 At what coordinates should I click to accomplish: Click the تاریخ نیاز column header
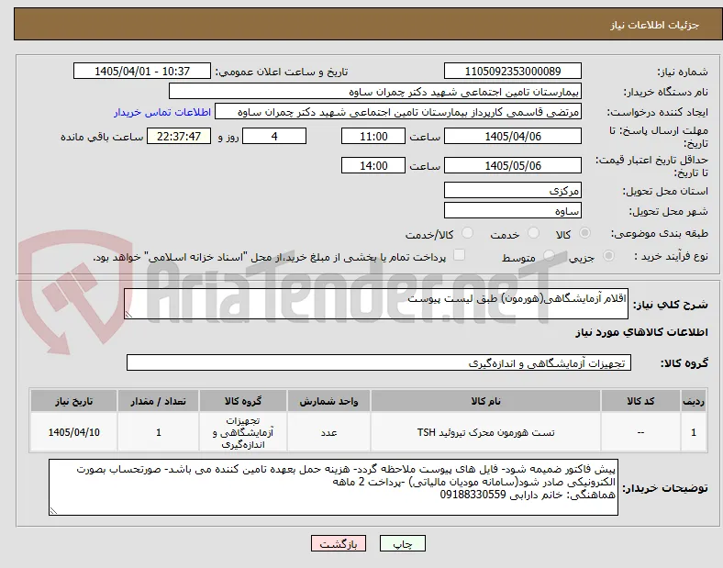[x=73, y=401]
